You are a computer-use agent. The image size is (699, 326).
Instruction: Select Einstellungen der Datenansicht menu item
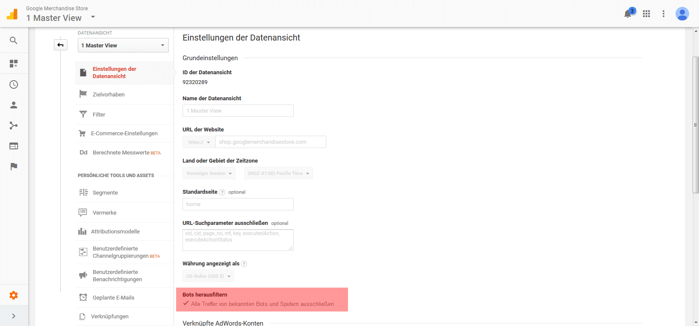pyautogui.click(x=124, y=73)
